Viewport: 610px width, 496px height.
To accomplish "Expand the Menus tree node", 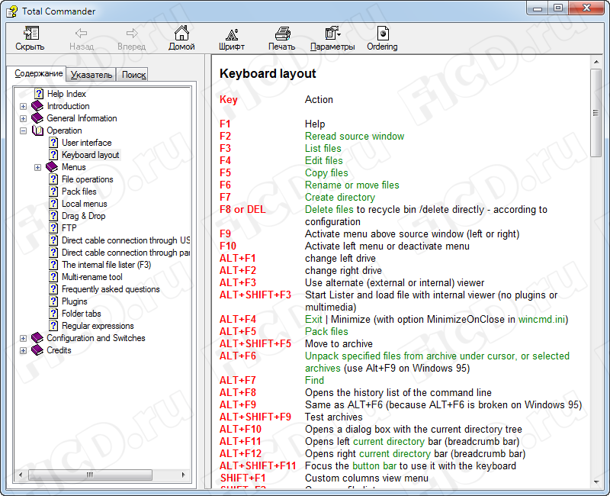I will pyautogui.click(x=37, y=167).
